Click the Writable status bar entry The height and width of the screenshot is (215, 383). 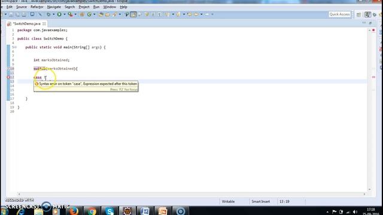point(228,202)
